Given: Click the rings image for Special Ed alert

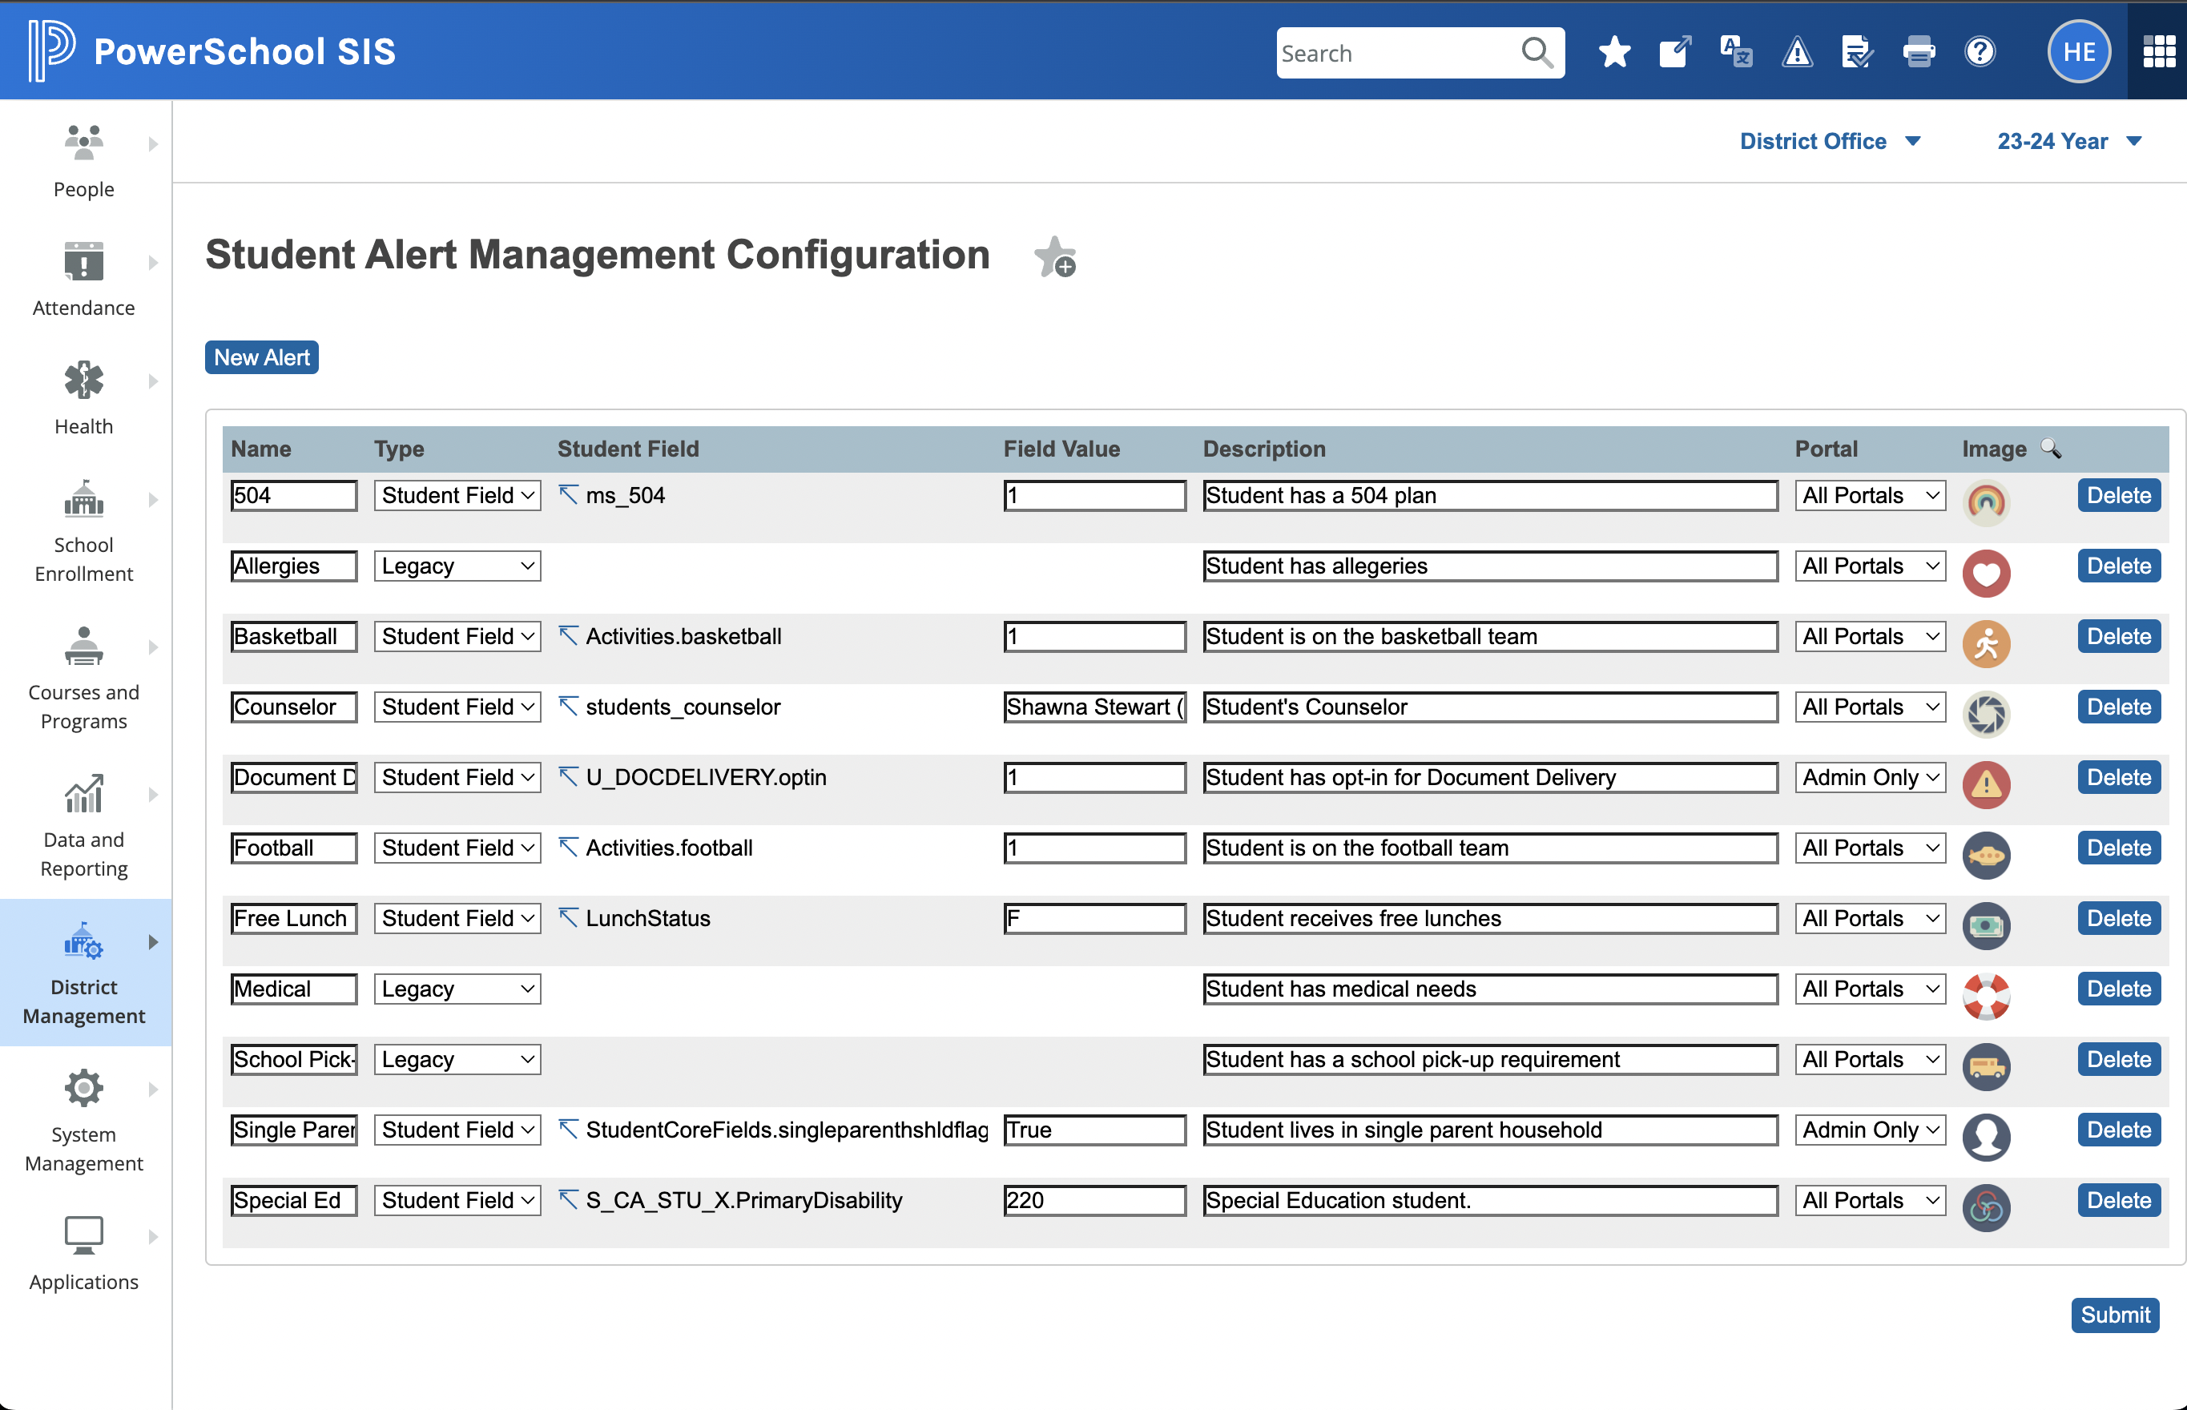Looking at the screenshot, I should 1986,1207.
